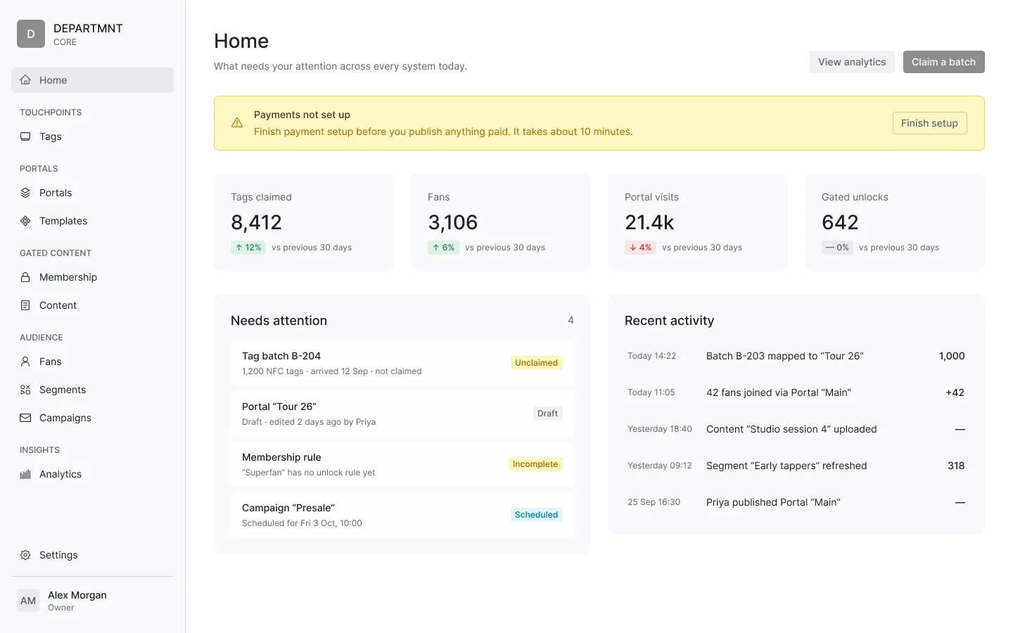The image size is (1013, 633).
Task: Open the Fans menu item
Action: tap(92, 362)
